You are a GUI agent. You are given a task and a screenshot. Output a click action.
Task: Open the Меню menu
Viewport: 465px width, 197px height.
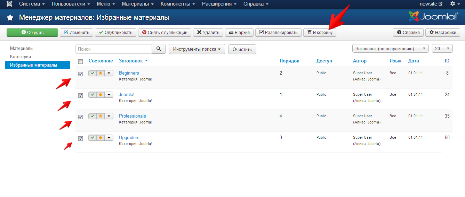[x=106, y=4]
